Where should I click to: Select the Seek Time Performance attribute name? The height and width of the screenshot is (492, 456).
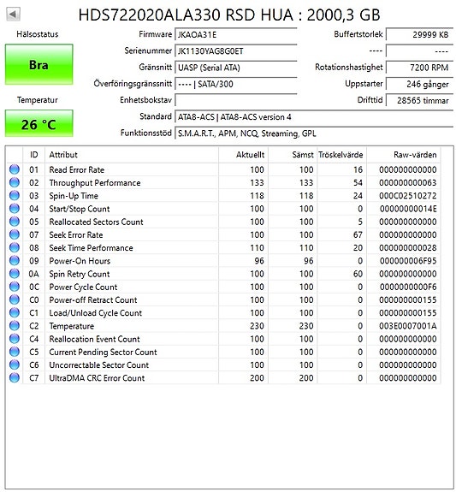click(91, 248)
